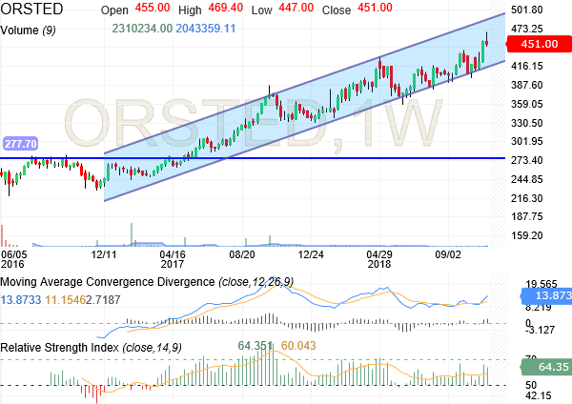
Task: Click the 216.30 price axis label
Action: [527, 198]
